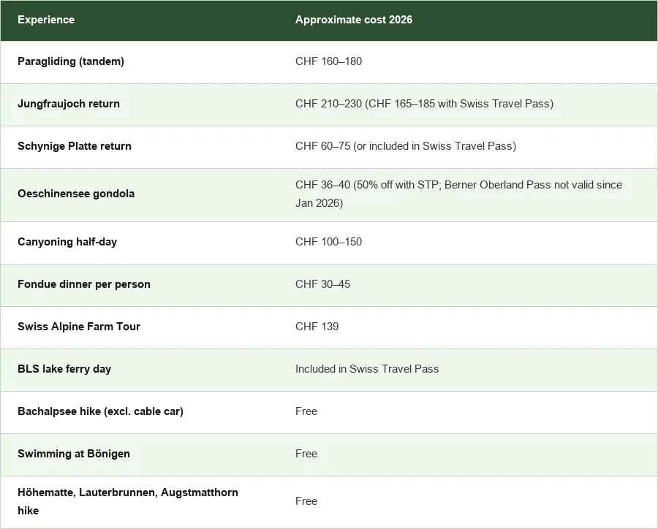
Task: Select the 'BLS lake ferry day' row label
Action: pyautogui.click(x=64, y=369)
